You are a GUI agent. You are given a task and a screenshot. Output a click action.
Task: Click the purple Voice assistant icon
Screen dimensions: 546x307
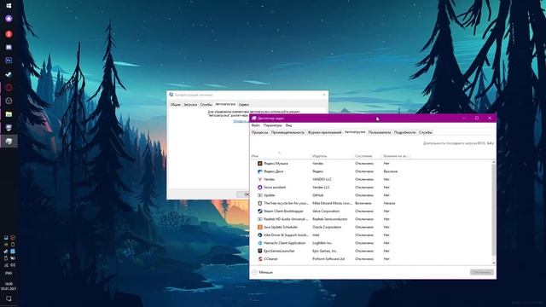(259, 188)
